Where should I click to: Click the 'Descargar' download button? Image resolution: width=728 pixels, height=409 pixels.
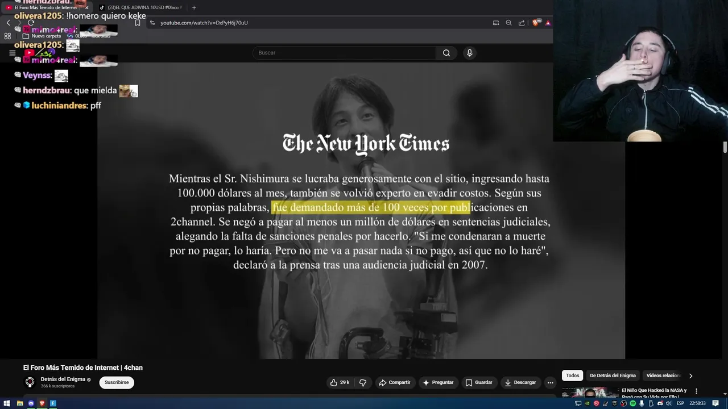[x=520, y=382]
